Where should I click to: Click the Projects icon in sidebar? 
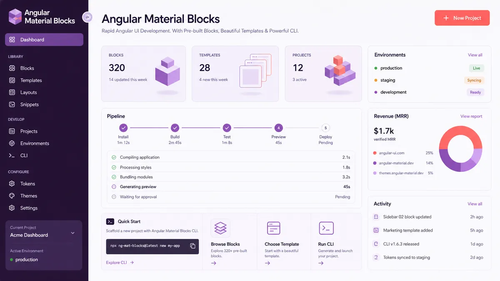(12, 131)
